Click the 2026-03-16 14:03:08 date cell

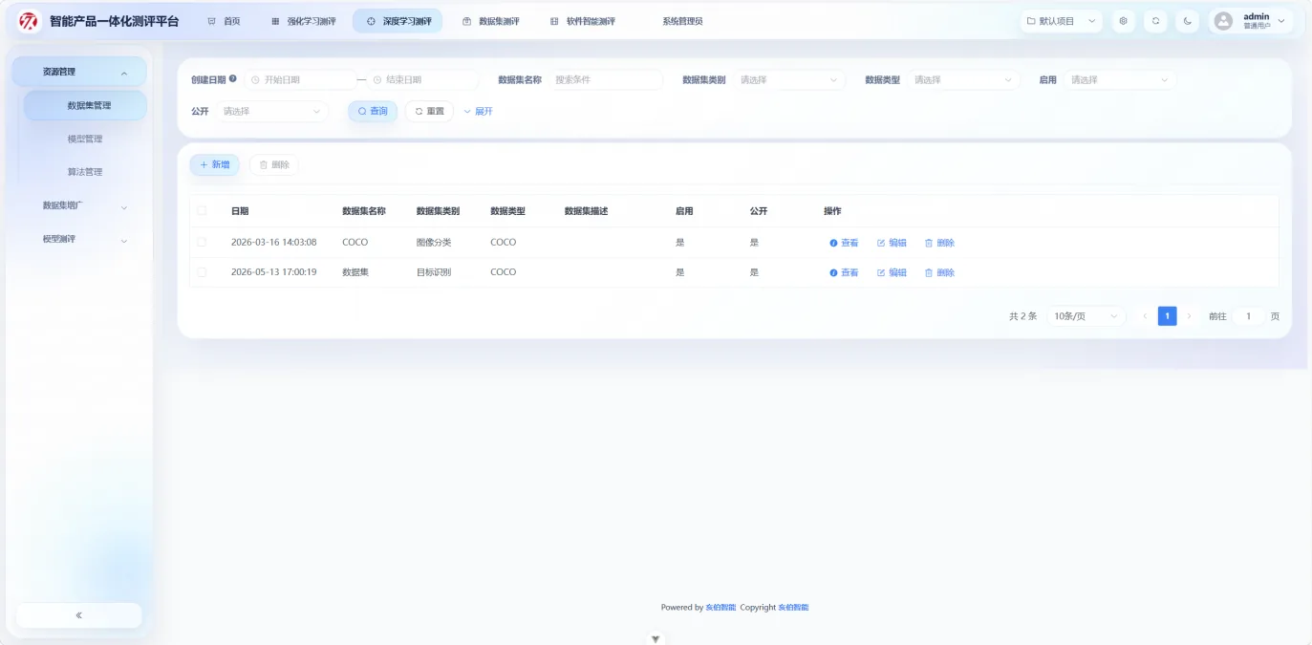click(x=273, y=243)
